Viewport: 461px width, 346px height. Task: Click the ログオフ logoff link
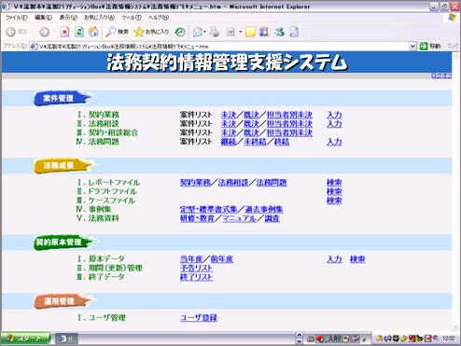coord(441,76)
